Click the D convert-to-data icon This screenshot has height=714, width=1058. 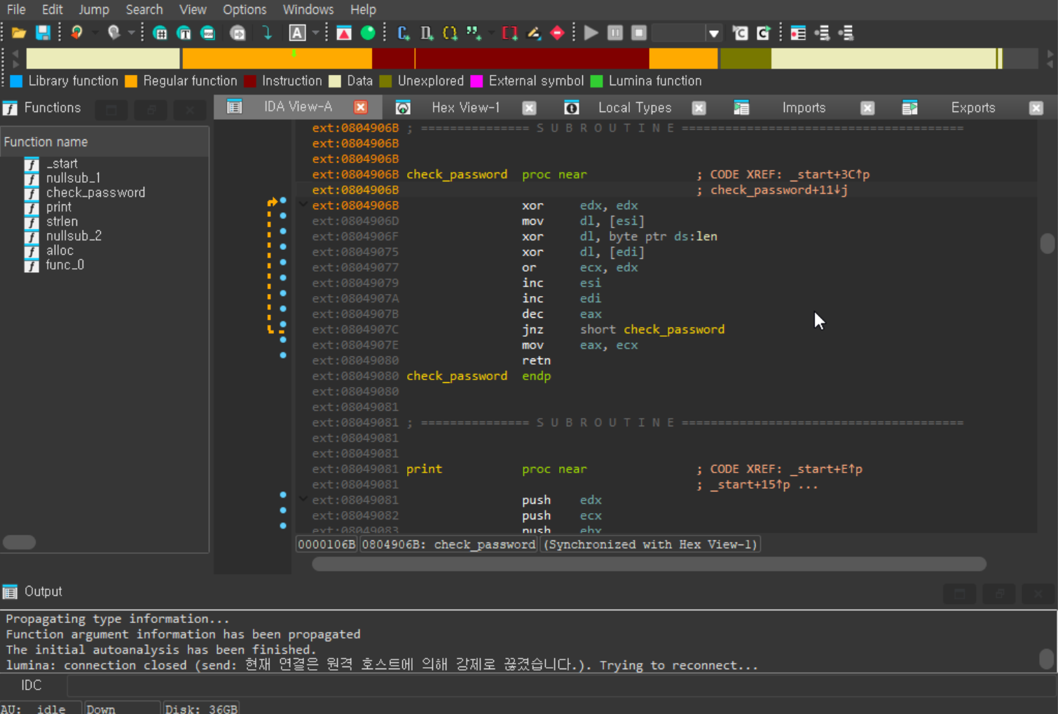pyautogui.click(x=426, y=33)
